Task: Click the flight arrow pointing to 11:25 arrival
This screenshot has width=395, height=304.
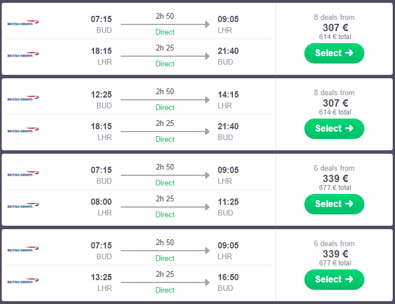Action: coord(165,208)
